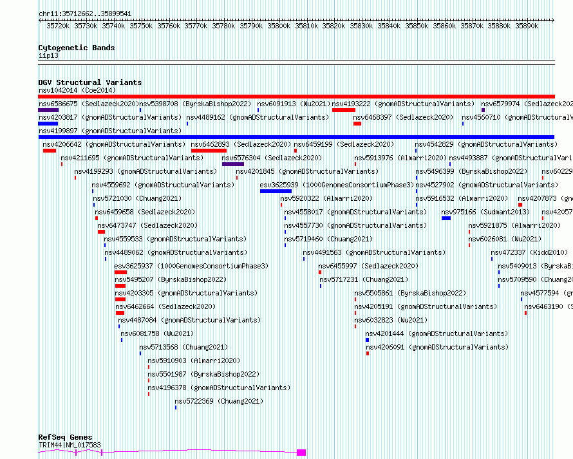
Task: Click the blue esv3625939 variant bar
Action: point(276,191)
